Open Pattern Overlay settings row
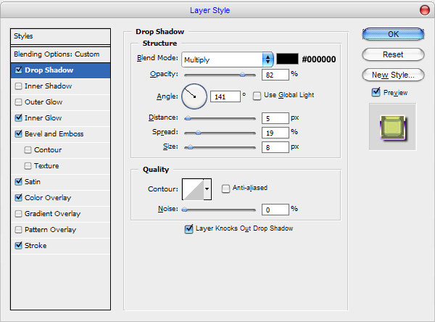 [x=60, y=230]
